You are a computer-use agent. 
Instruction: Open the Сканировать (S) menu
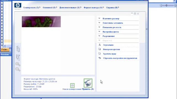tap(32, 7)
